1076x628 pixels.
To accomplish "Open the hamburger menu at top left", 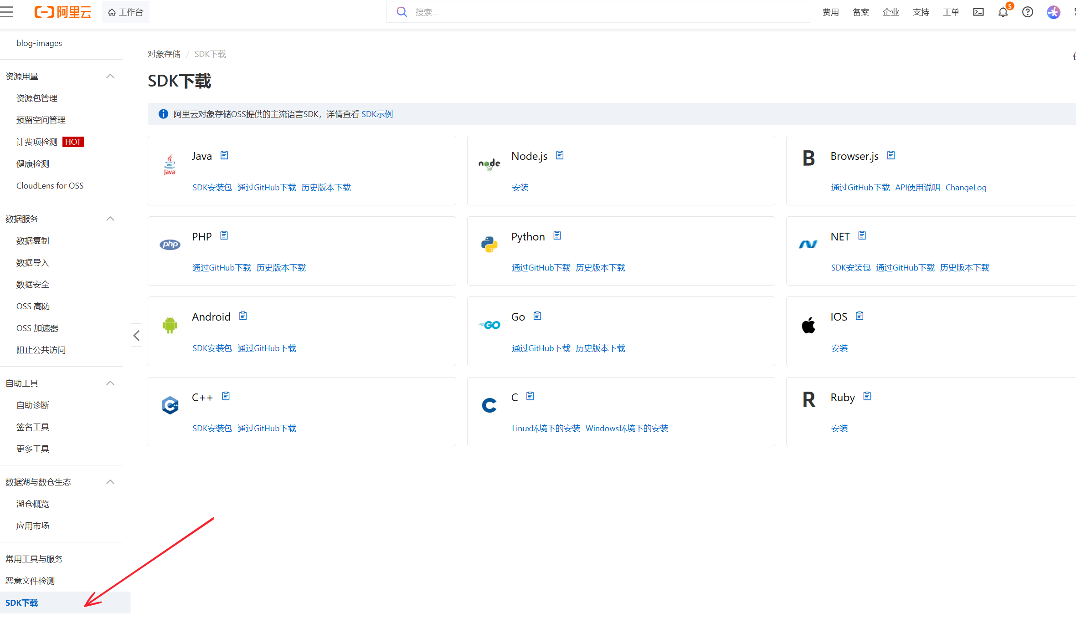I will click(x=7, y=12).
